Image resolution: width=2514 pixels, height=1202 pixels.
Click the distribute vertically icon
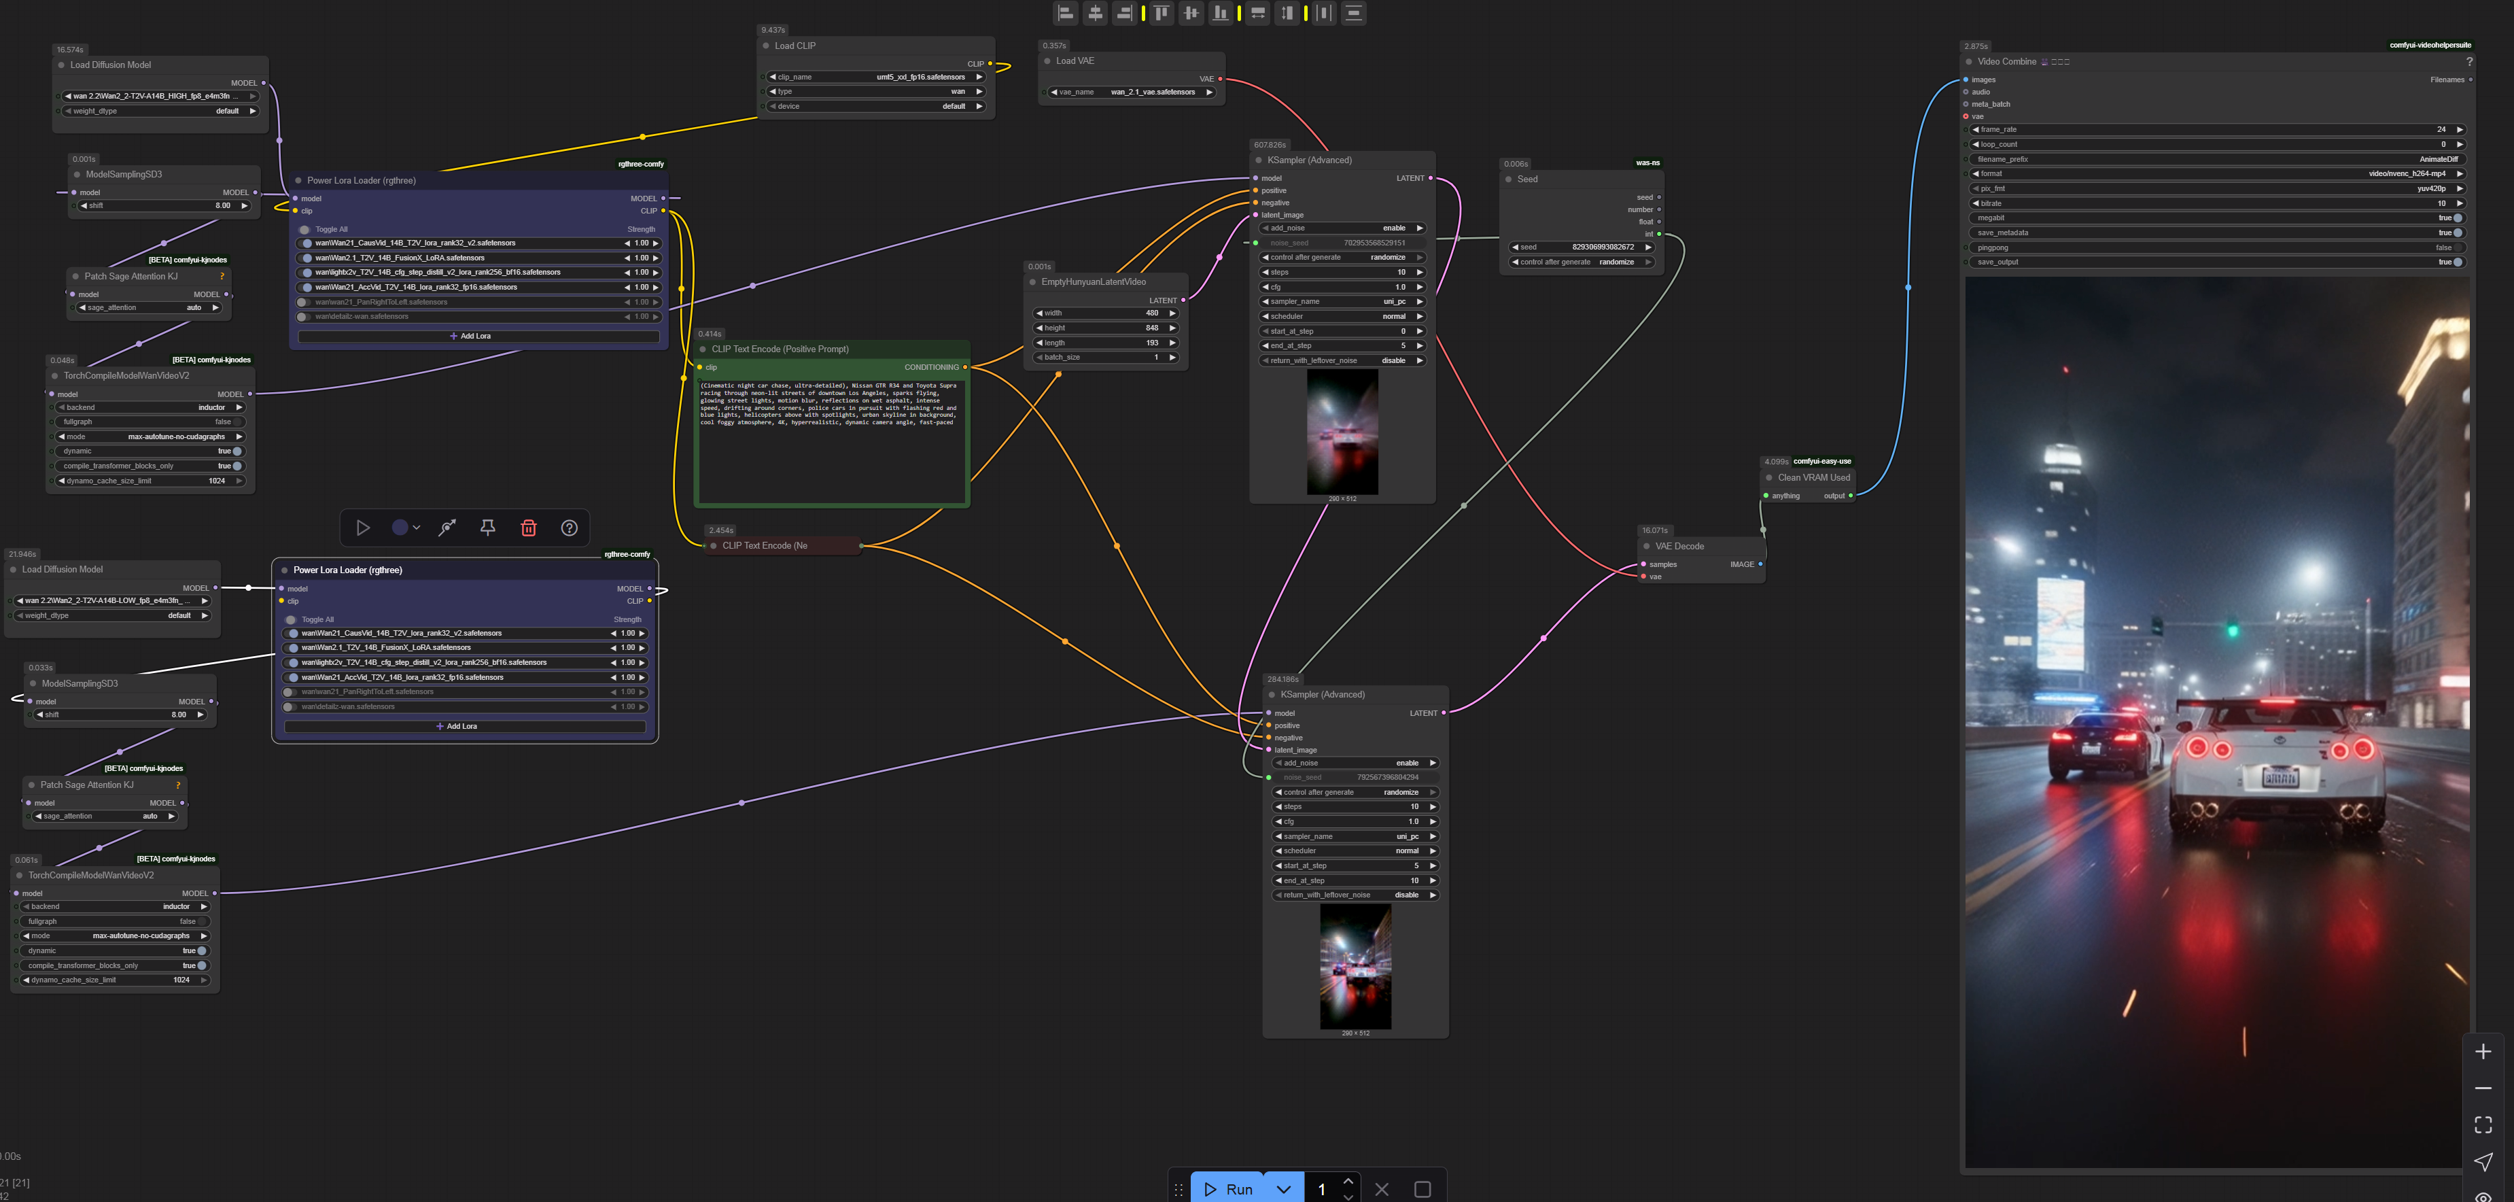coord(1354,14)
